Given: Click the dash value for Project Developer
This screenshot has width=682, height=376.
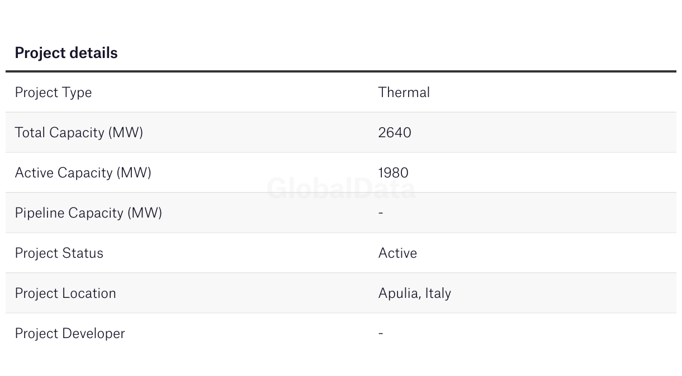Looking at the screenshot, I should [x=381, y=334].
